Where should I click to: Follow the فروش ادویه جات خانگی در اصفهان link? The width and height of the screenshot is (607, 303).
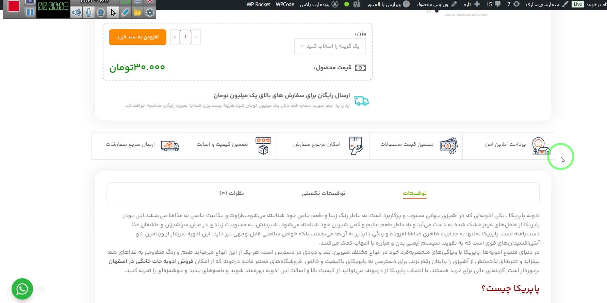click(x=151, y=262)
